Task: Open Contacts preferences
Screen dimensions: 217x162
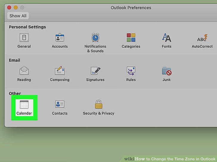Action: click(60, 108)
